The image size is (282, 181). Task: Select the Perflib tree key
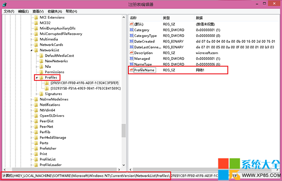coord(45,132)
